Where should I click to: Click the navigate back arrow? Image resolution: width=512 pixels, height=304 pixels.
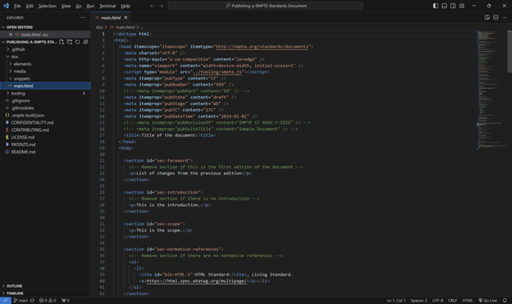pyautogui.click(x=152, y=6)
